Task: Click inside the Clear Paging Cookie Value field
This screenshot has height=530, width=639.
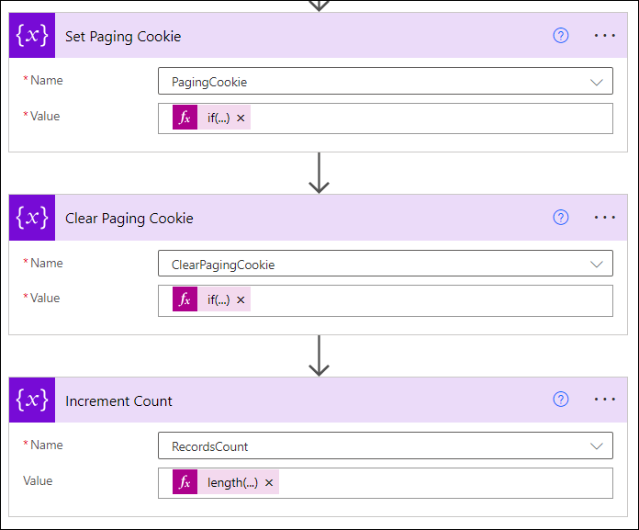Action: (x=386, y=300)
